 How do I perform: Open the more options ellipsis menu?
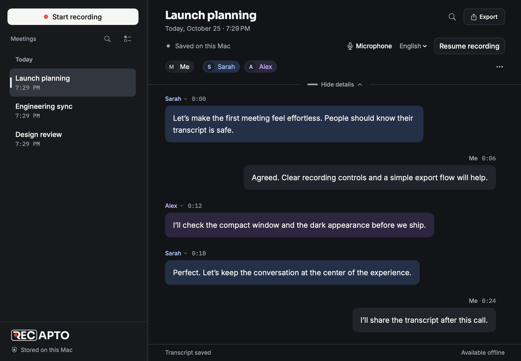499,67
